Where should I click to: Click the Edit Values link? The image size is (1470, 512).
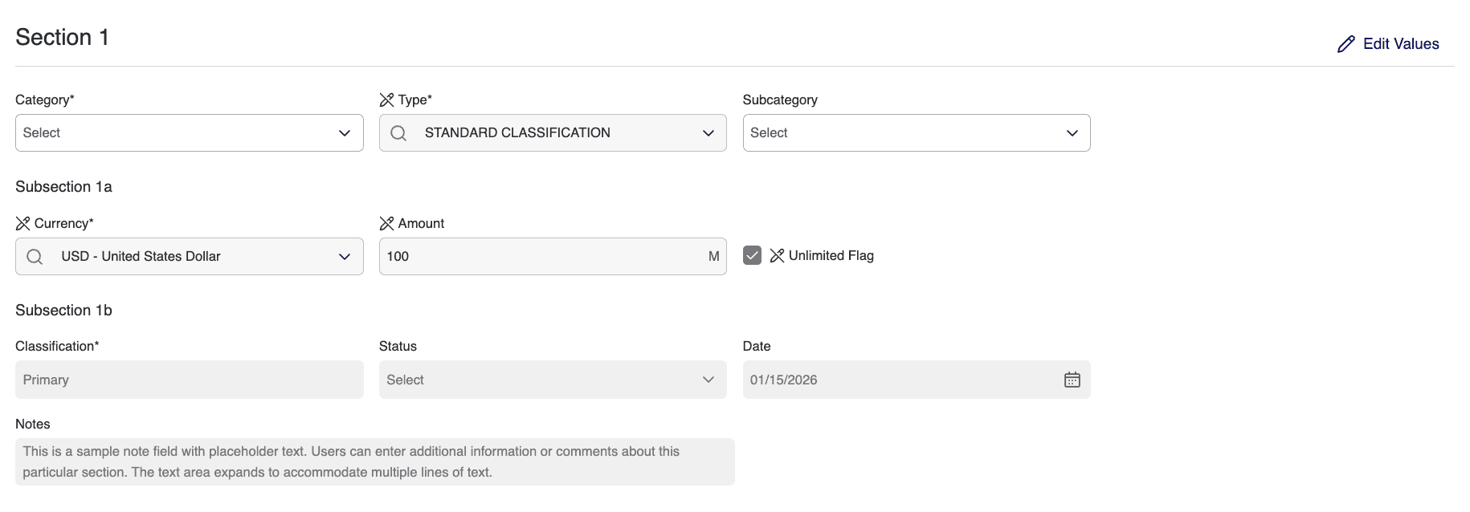click(x=1400, y=44)
